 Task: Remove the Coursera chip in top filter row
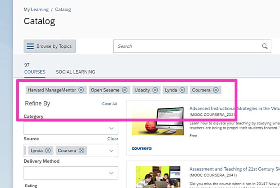click(x=216, y=90)
